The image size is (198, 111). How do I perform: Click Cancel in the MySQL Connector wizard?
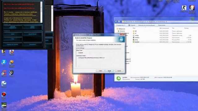point(119,71)
